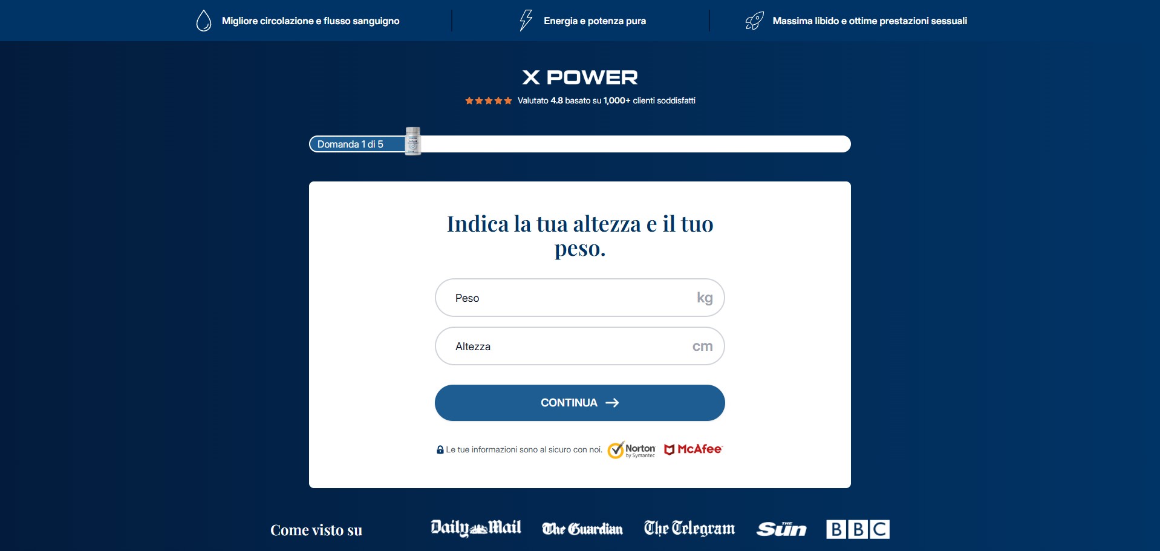Click the Norton by Symantec badge
This screenshot has height=551, width=1160.
tap(632, 450)
